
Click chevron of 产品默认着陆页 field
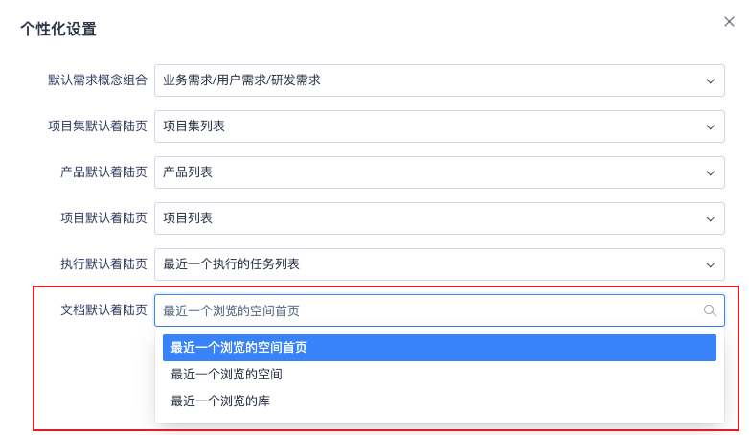click(710, 172)
